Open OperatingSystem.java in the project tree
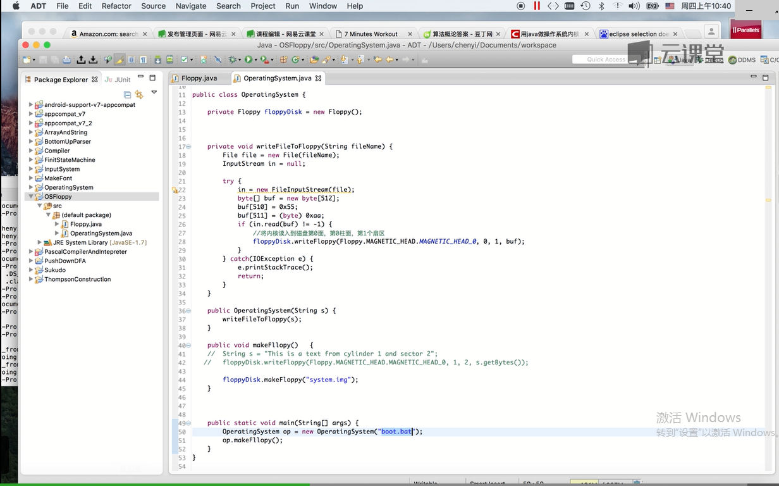This screenshot has width=779, height=486. pos(101,234)
